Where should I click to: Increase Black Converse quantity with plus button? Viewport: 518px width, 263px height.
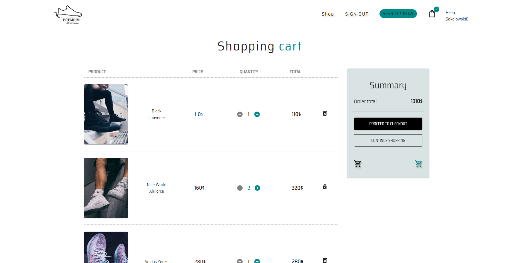(x=257, y=114)
